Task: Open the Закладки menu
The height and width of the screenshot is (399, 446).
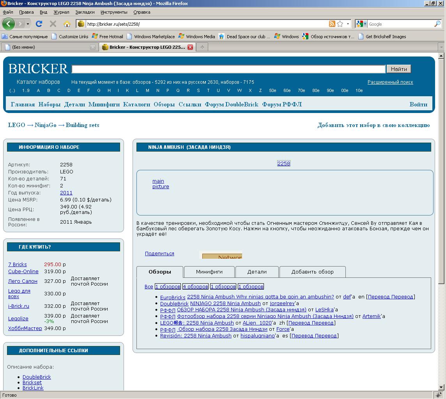Action: click(85, 12)
